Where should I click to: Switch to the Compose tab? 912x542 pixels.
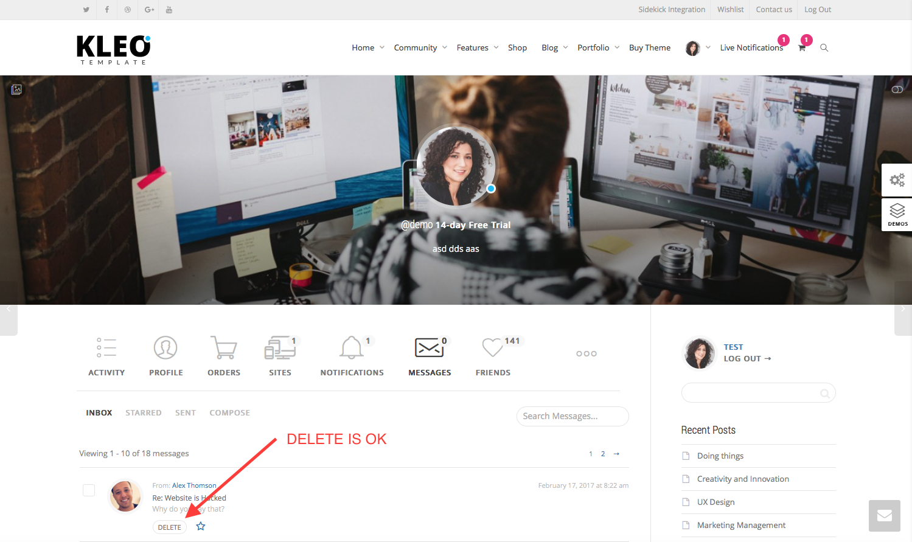tap(230, 412)
